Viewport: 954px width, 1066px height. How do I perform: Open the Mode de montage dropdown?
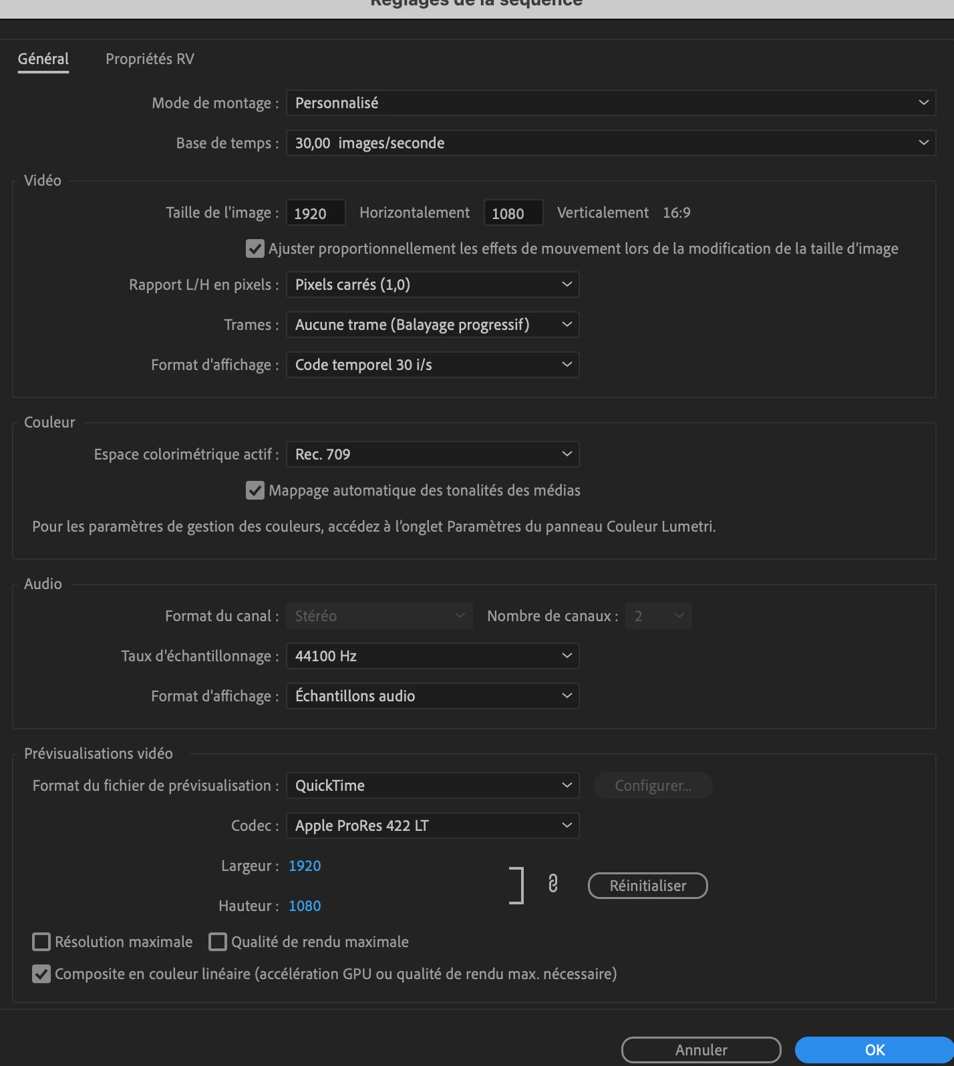(611, 103)
